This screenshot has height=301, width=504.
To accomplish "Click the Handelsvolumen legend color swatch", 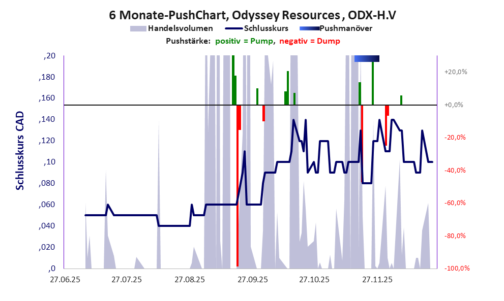I will [138, 28].
